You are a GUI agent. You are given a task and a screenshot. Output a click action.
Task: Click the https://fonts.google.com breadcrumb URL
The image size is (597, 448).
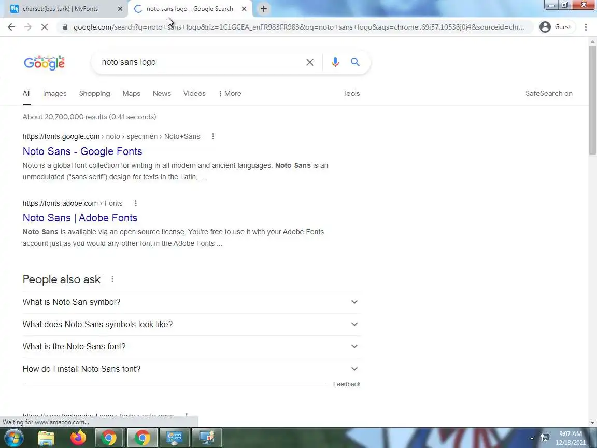[x=61, y=136]
